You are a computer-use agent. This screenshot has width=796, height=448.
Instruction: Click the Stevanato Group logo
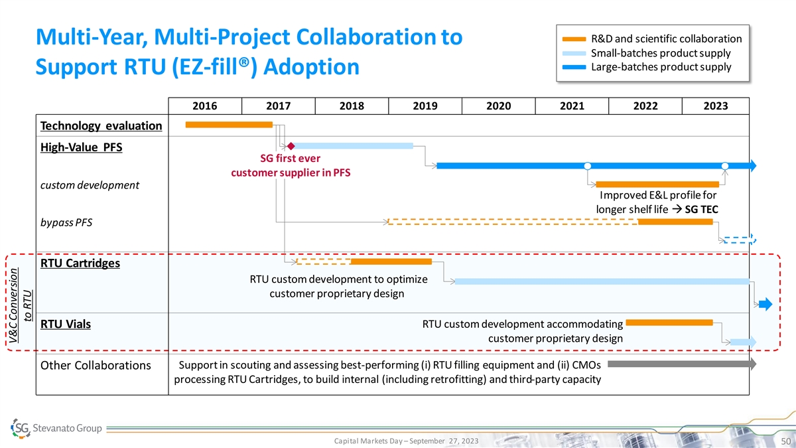[56, 428]
